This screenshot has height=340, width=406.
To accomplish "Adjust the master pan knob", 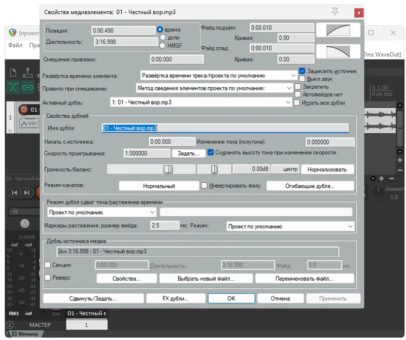I will [x=24, y=223].
